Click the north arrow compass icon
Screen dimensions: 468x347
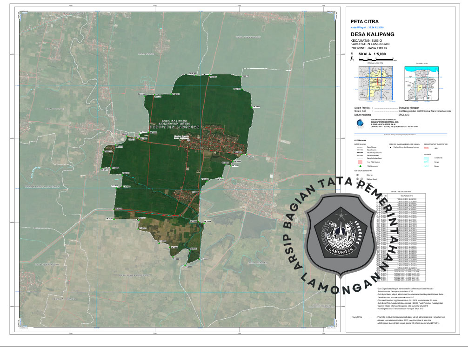352,58
